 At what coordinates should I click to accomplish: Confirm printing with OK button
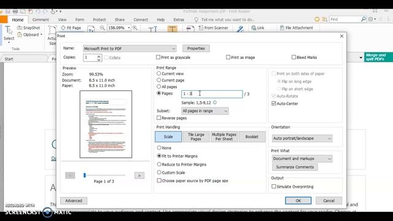click(x=298, y=201)
